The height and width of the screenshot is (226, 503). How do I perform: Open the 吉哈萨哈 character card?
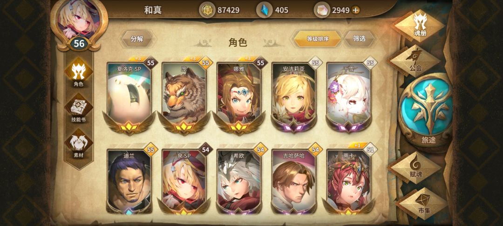point(293,181)
